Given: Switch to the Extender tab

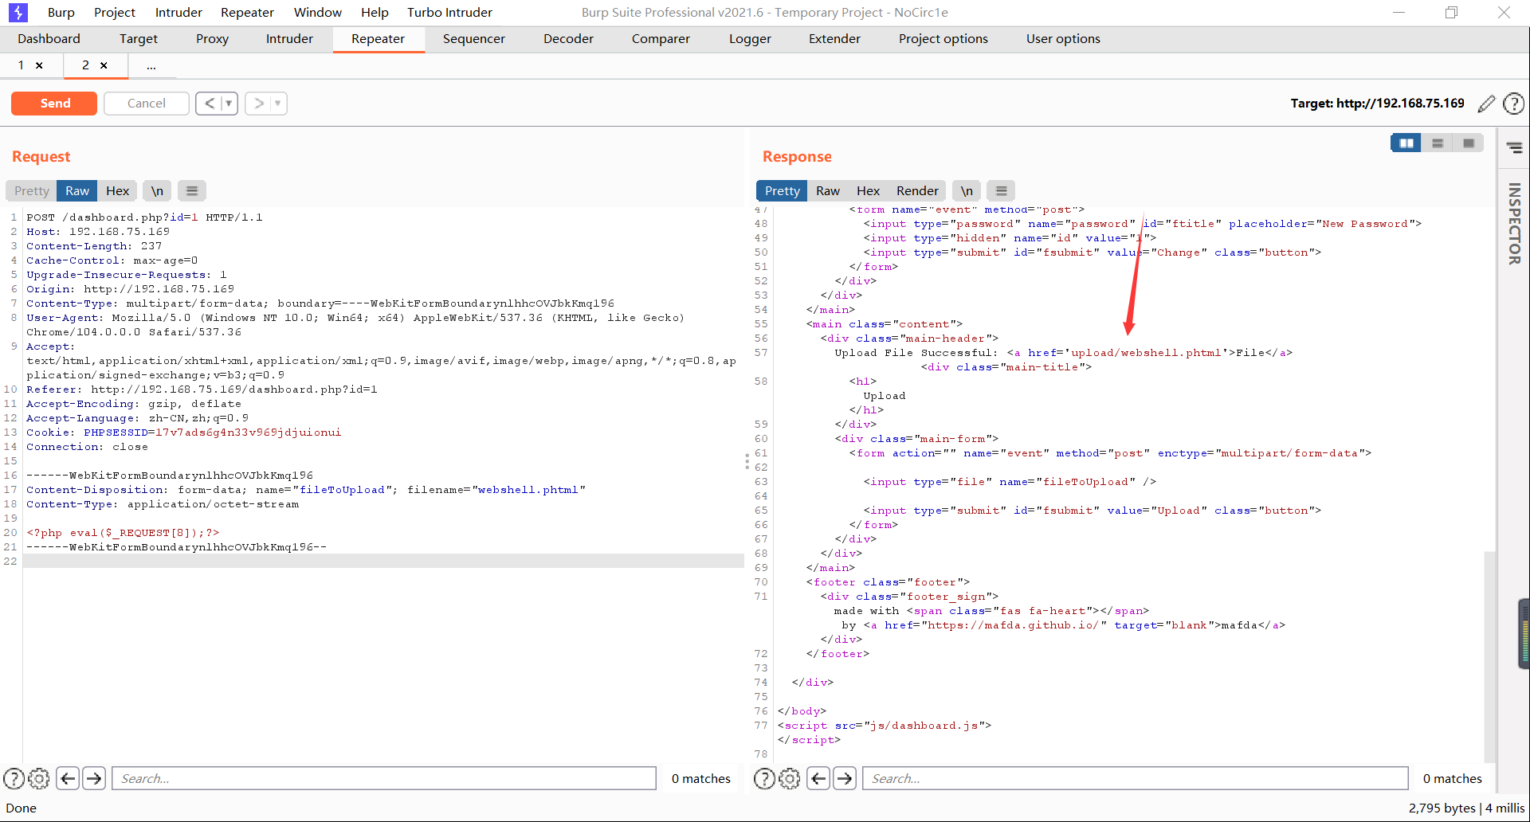Looking at the screenshot, I should pos(834,39).
